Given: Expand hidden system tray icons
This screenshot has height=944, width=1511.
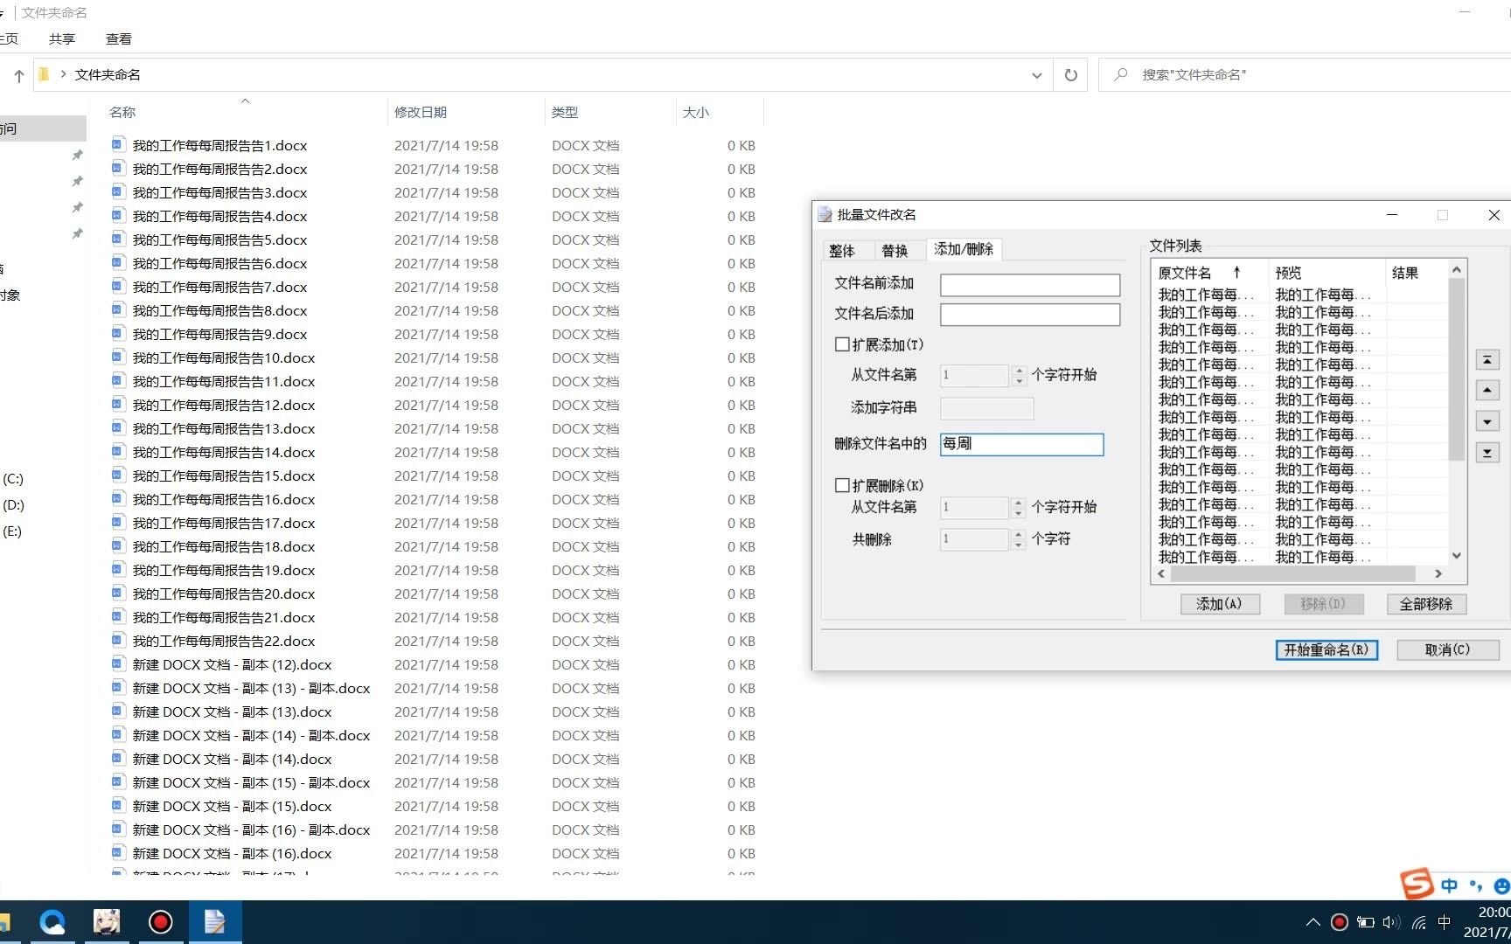Looking at the screenshot, I should [1313, 921].
